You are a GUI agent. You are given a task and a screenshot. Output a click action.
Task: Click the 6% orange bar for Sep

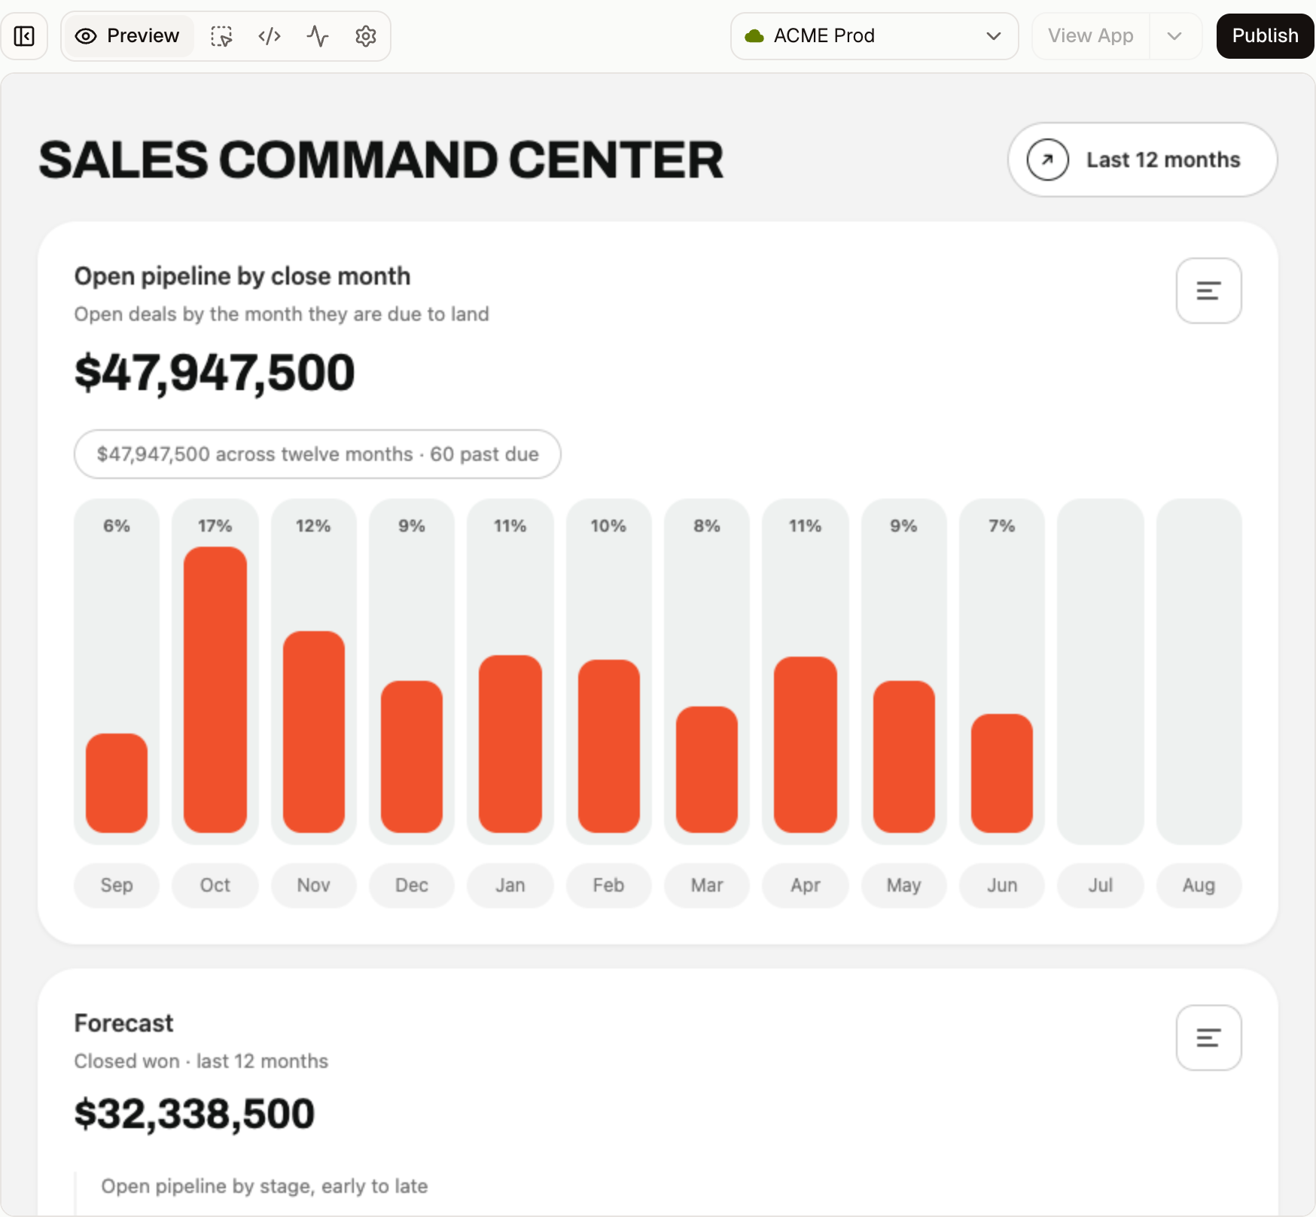point(117,782)
